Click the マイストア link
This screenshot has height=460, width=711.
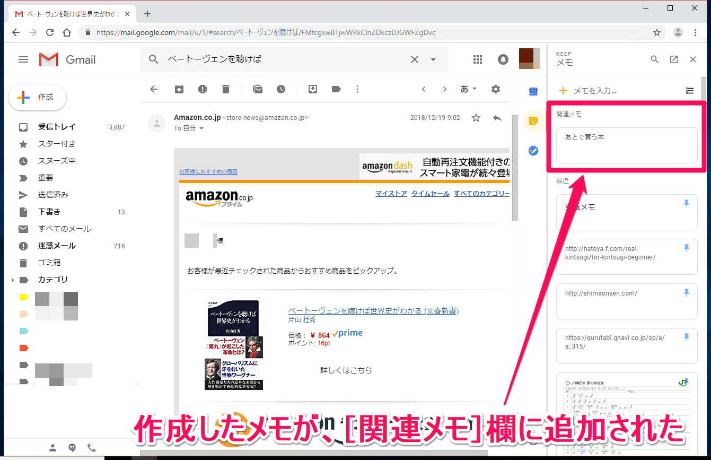(x=391, y=194)
